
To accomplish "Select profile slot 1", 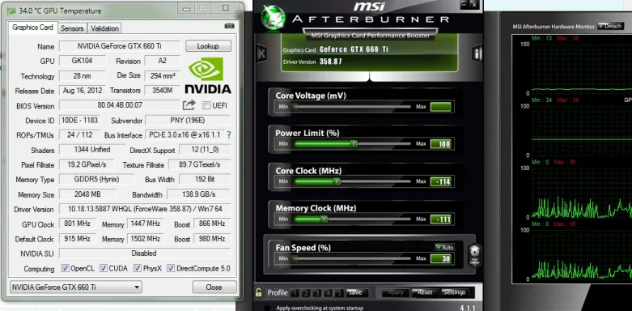I will (x=295, y=293).
